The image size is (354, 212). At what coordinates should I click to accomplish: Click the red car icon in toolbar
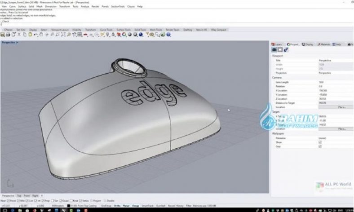tap(85, 35)
